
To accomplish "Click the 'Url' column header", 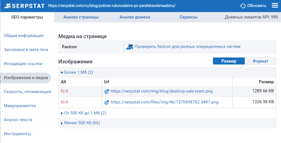I will pos(106,82).
